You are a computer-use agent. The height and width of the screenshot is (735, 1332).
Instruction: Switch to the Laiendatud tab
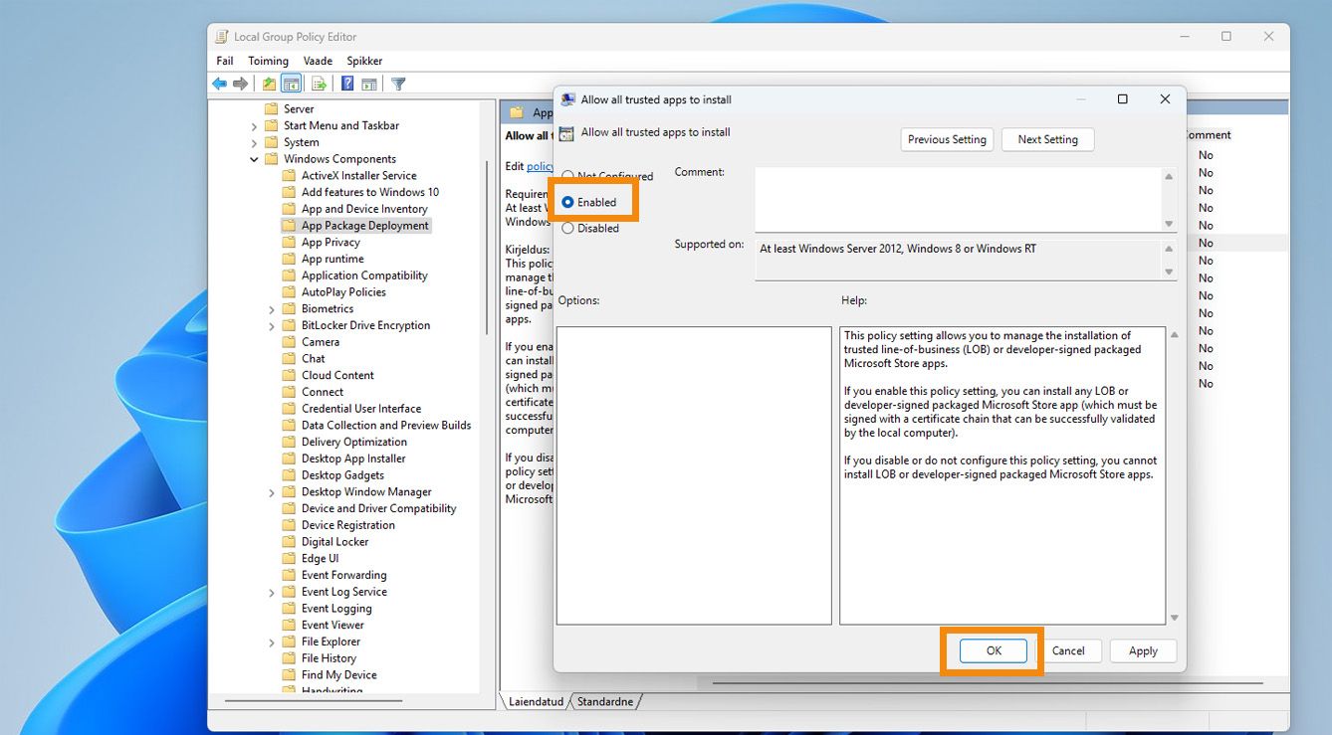(x=536, y=701)
